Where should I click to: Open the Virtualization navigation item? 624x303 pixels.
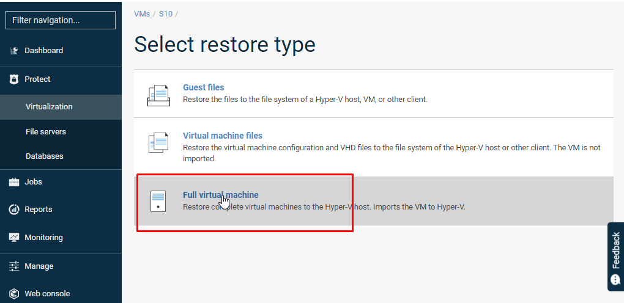[x=49, y=107]
